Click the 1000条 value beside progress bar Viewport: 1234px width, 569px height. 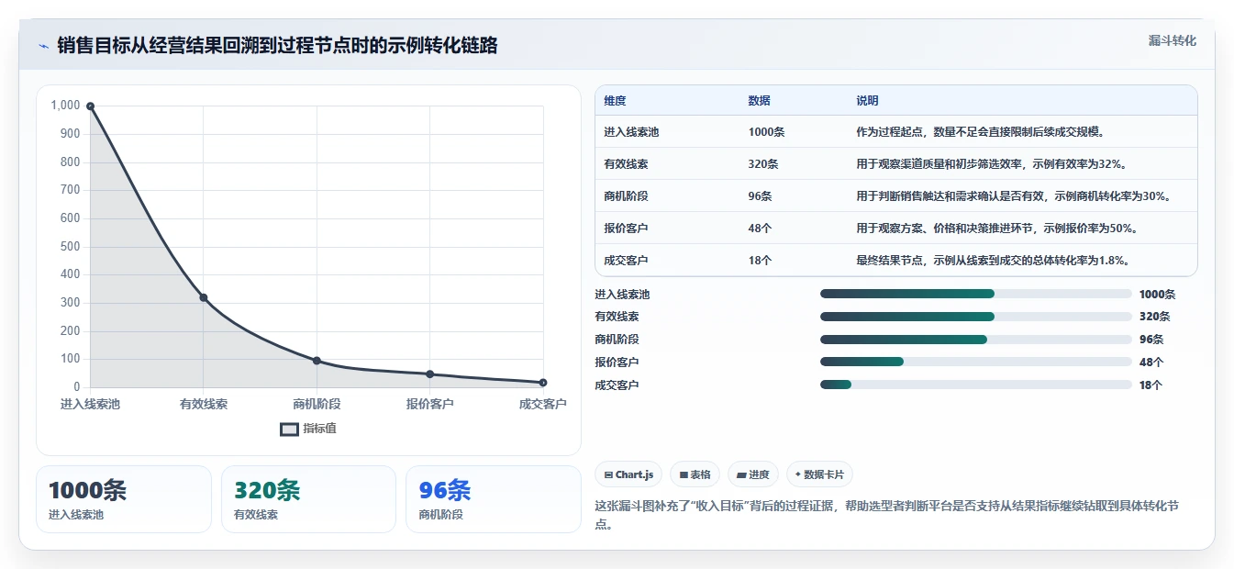(x=1157, y=295)
